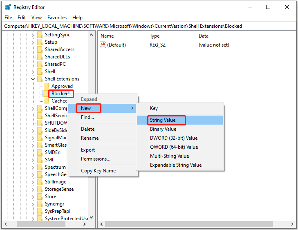The height and width of the screenshot is (230, 298).
Task: Expand the Shell key chevron
Action: pos(33,72)
